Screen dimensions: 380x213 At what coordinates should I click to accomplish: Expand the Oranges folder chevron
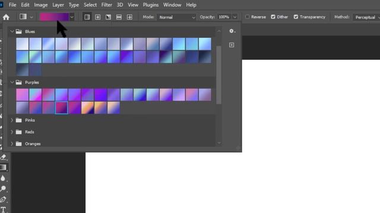(12, 144)
